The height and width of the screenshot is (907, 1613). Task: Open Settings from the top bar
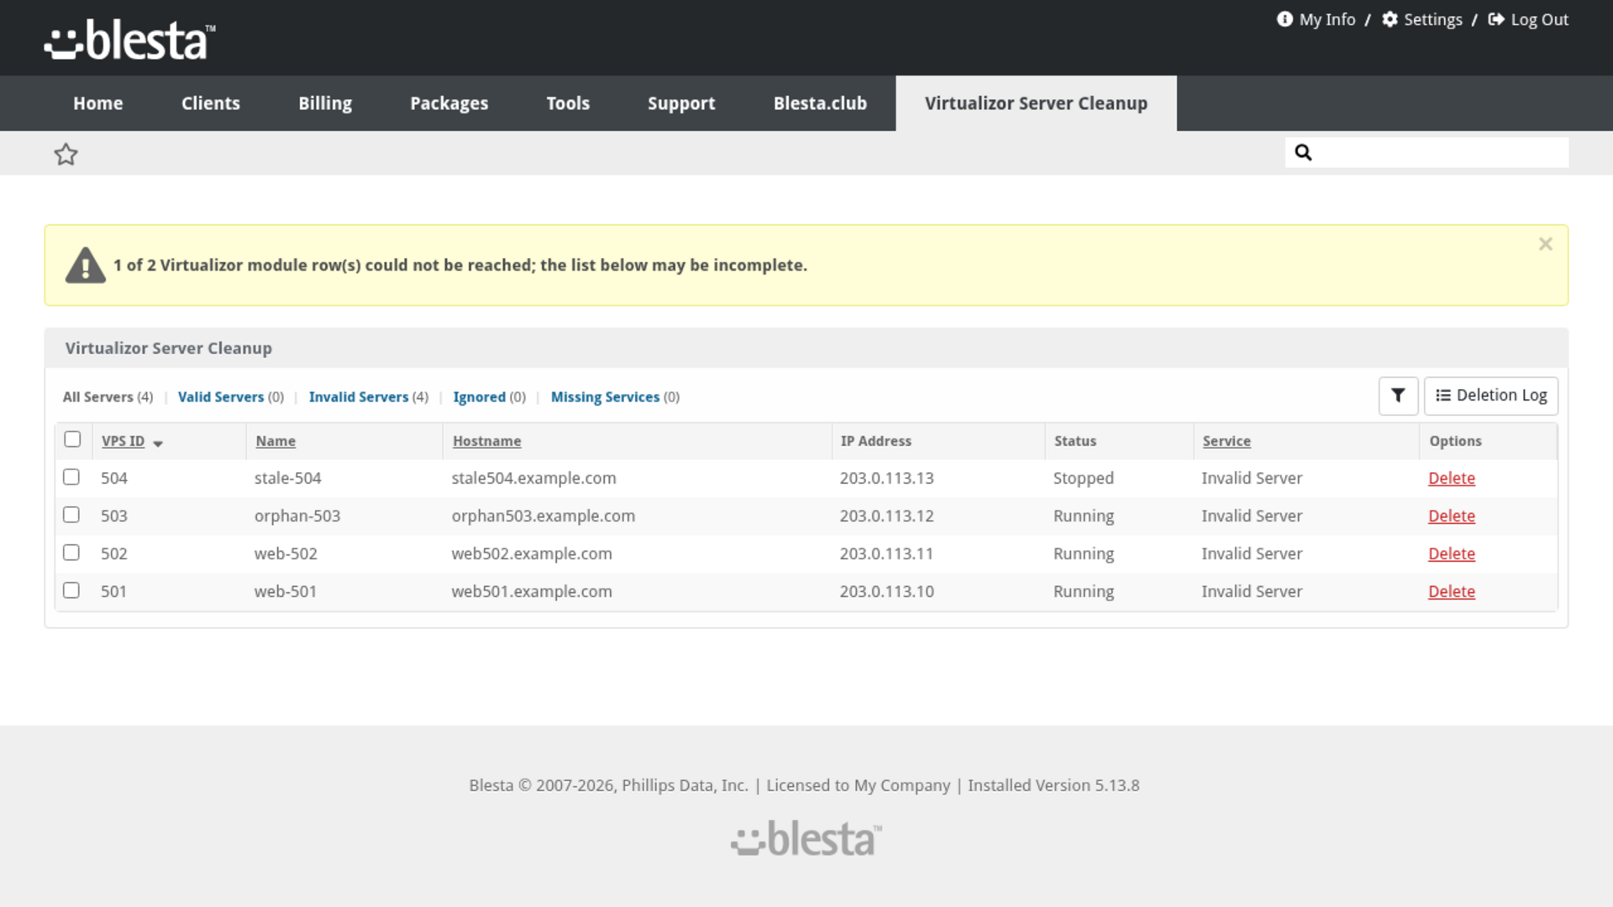tap(1421, 19)
